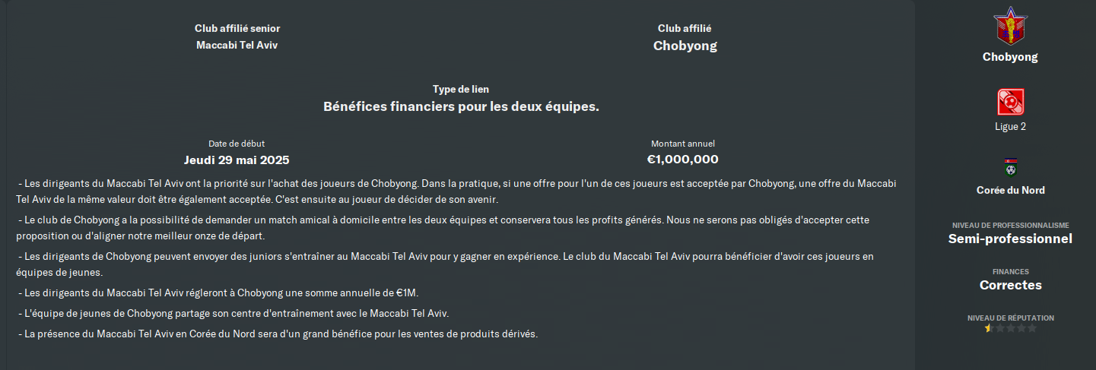The height and width of the screenshot is (370, 1096).
Task: Open the Ligue 2 competition logo
Action: (x=1010, y=102)
